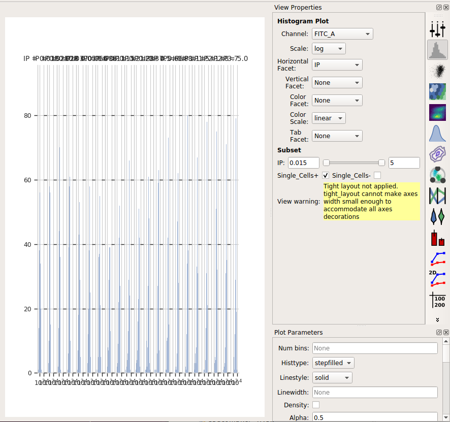Show more views with the chevron expander
This screenshot has width=450, height=422.
click(x=437, y=319)
